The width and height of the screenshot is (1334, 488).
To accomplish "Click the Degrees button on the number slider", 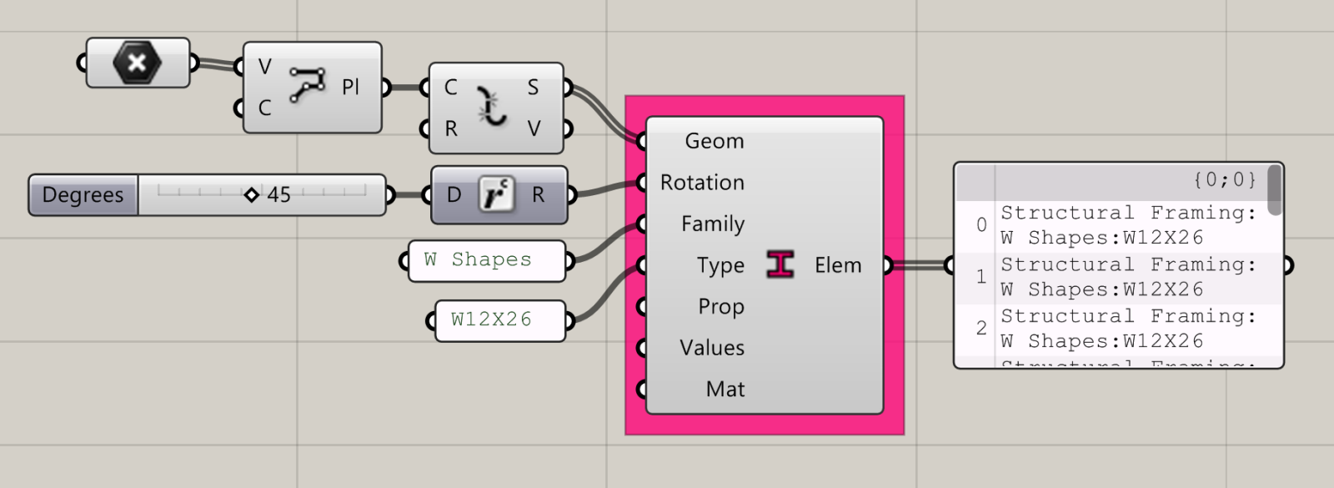I will (82, 194).
